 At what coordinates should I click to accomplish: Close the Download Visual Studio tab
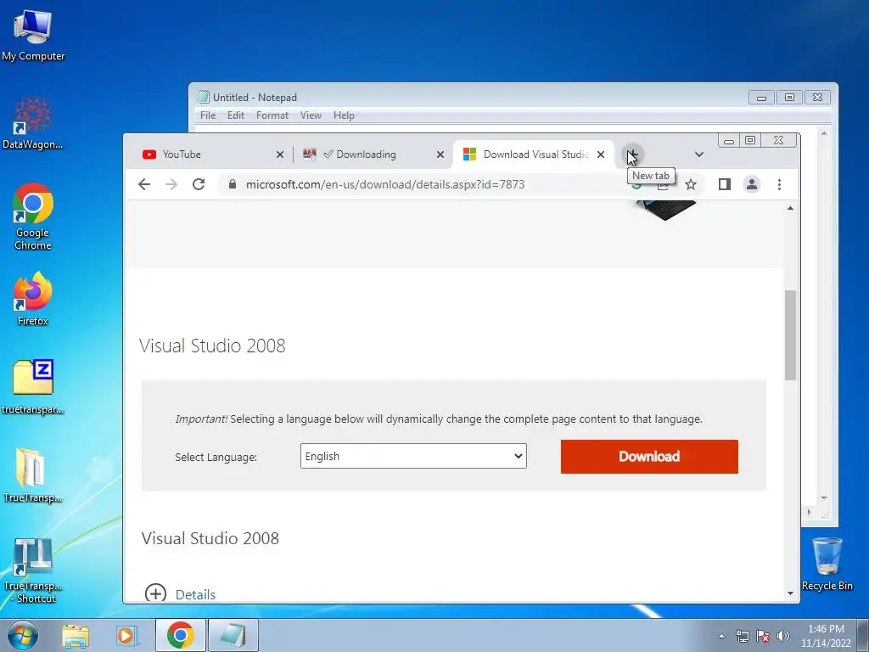(601, 155)
